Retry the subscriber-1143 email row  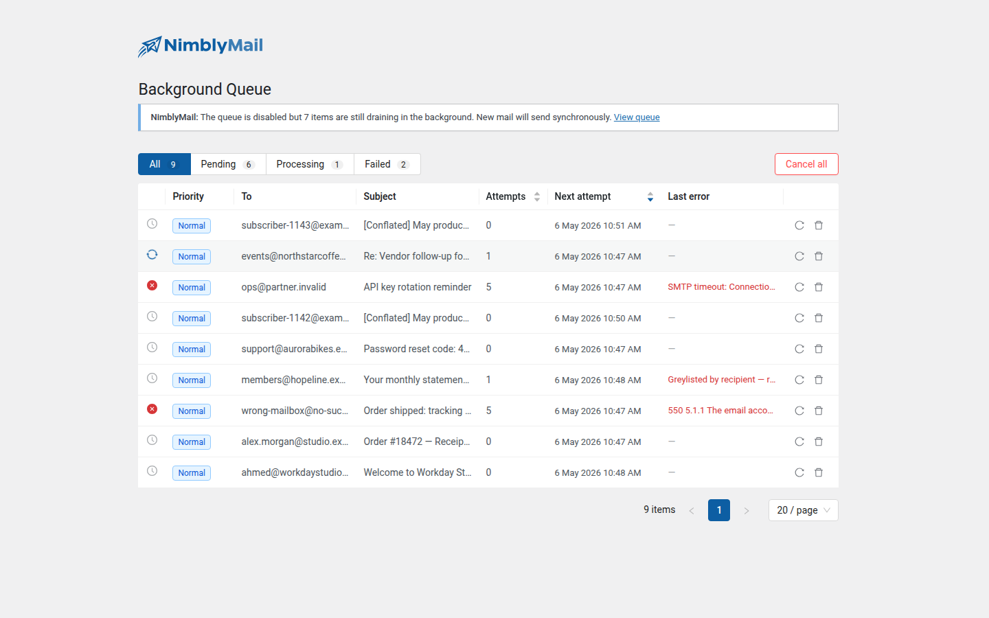pos(799,225)
